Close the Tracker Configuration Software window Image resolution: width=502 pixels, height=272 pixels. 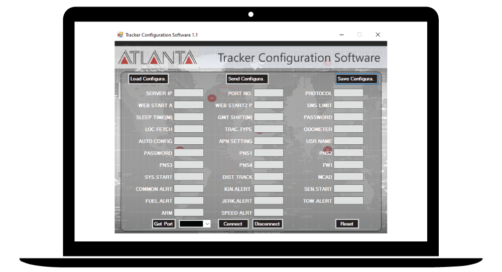378,35
